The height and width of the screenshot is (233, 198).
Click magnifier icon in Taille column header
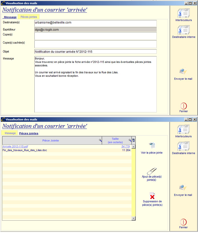click(x=130, y=141)
